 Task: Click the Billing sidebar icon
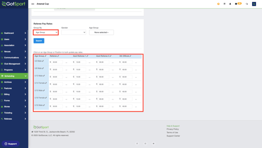coord(2,94)
